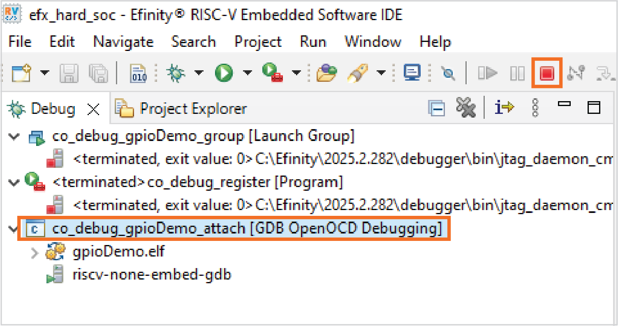The image size is (618, 326).
Task: Open the Debug button dropdown arrow
Action: click(x=199, y=73)
